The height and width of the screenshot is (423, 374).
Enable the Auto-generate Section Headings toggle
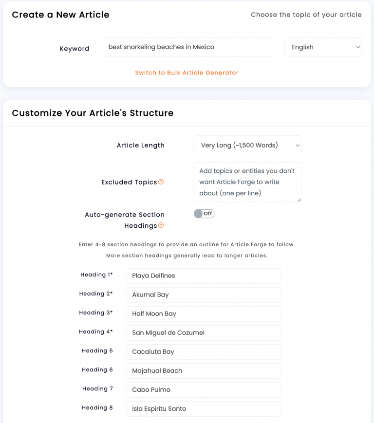(204, 213)
